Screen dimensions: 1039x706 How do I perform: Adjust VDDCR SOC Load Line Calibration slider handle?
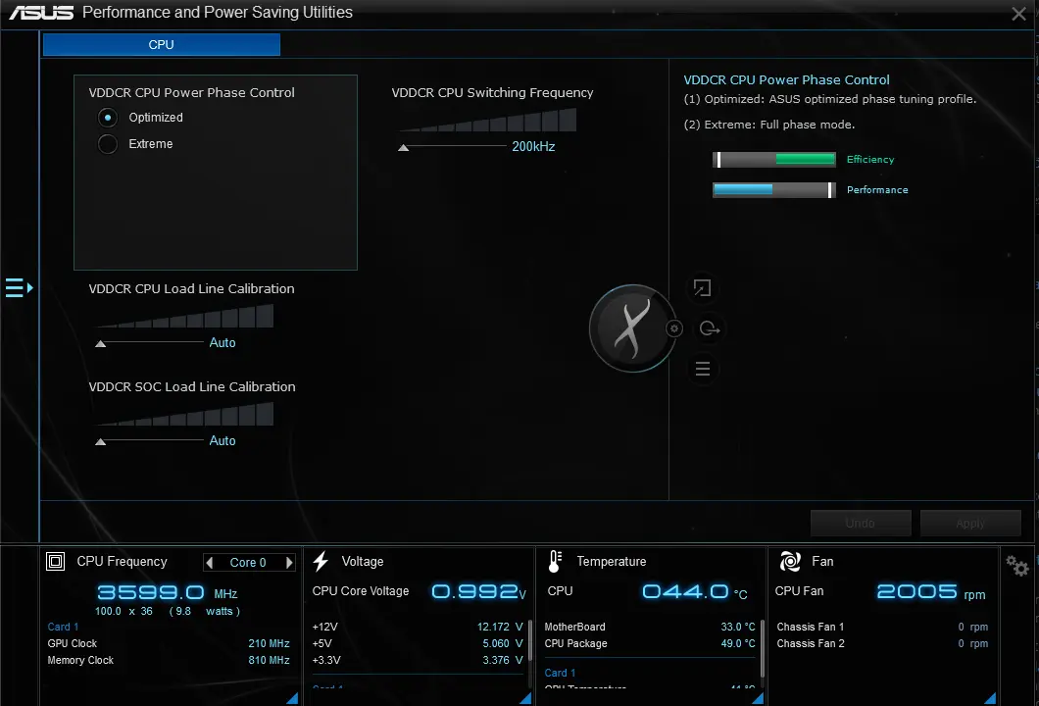click(x=101, y=441)
